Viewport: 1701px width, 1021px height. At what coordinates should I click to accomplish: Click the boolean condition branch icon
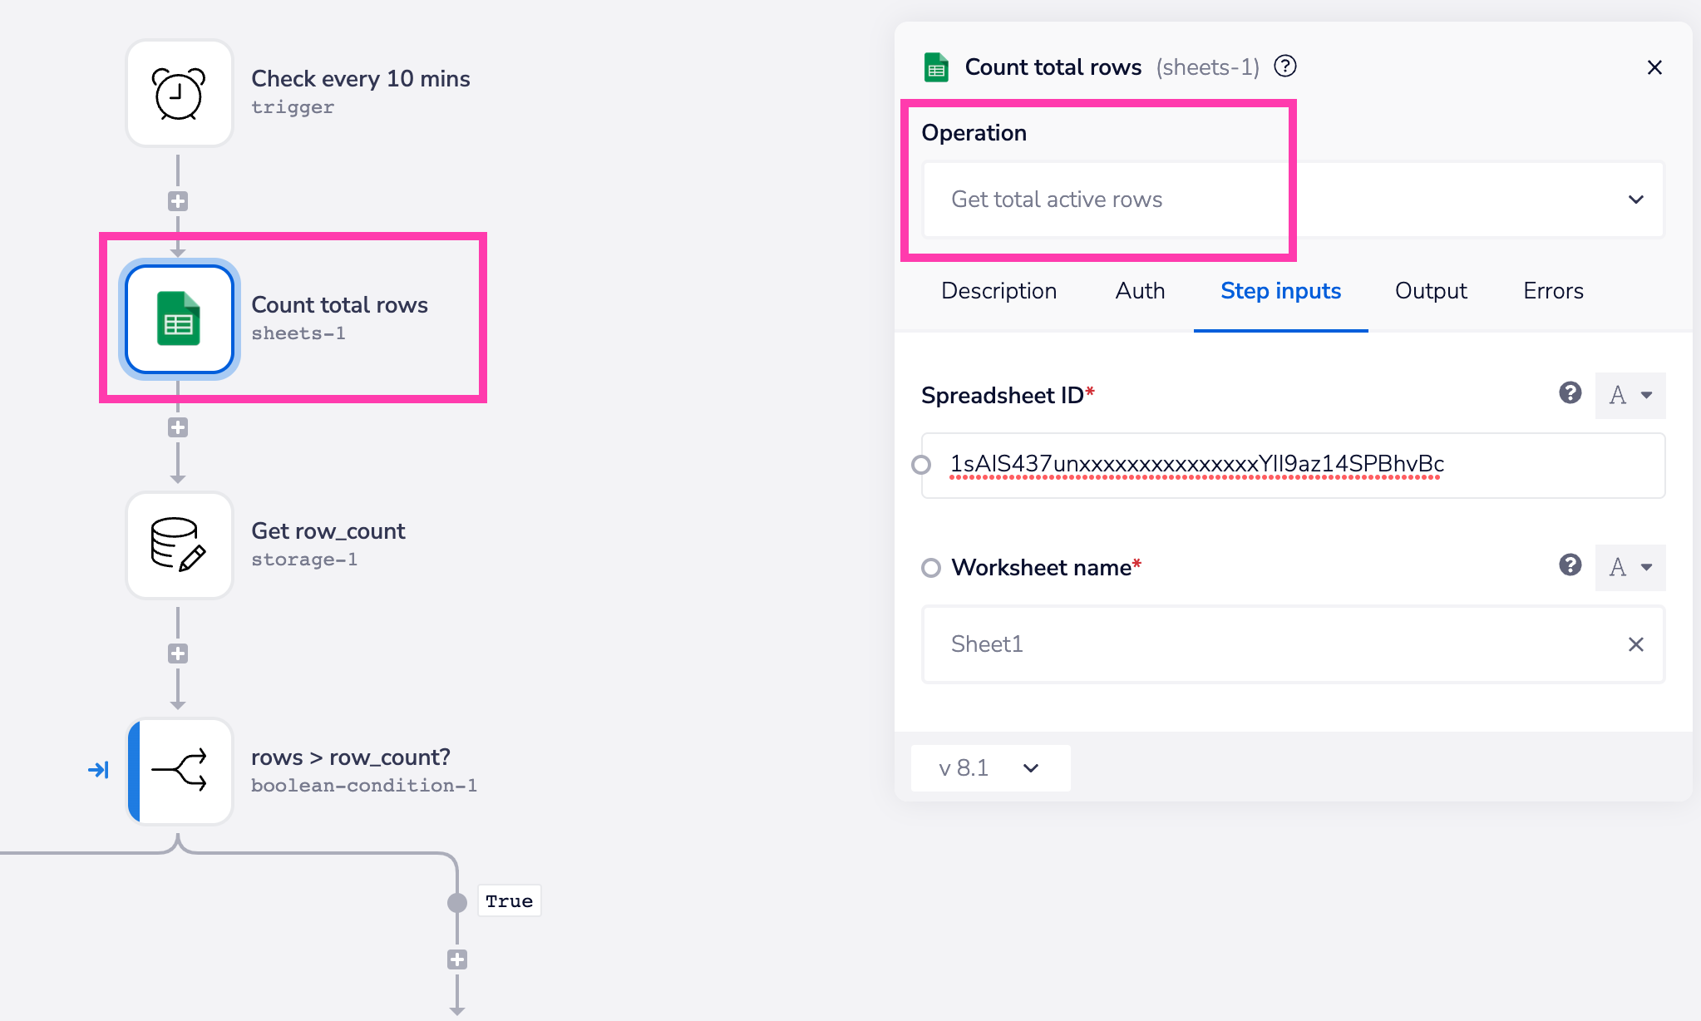[x=179, y=771]
